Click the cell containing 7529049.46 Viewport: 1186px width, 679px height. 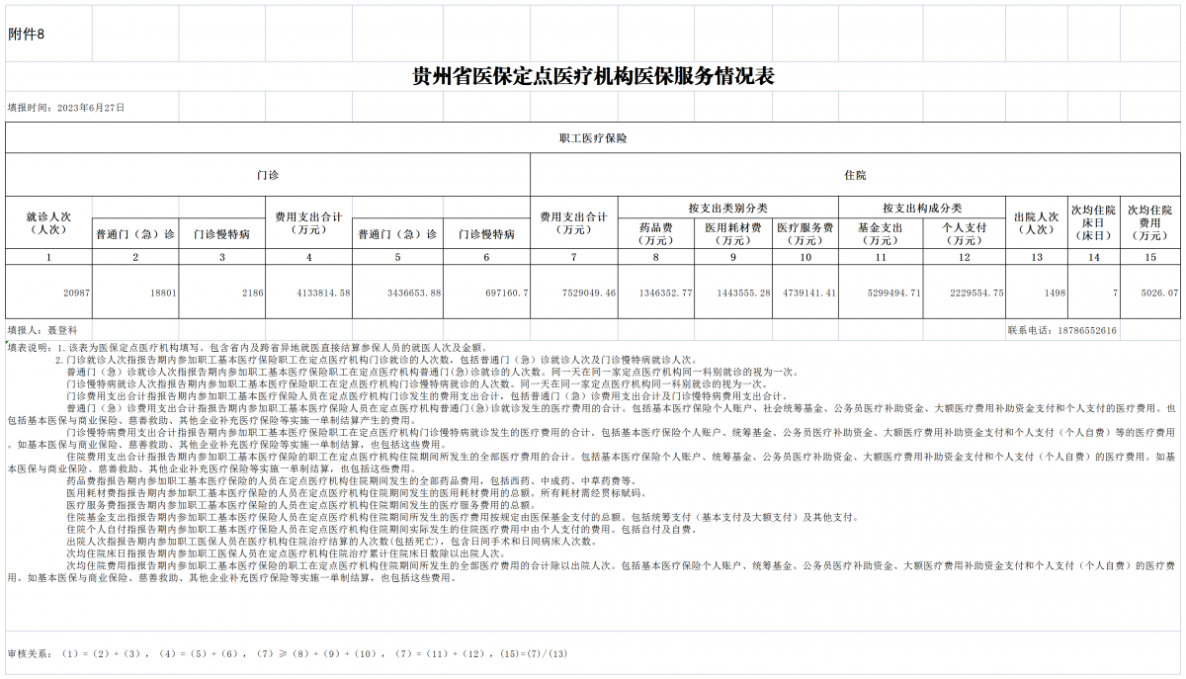point(574,294)
